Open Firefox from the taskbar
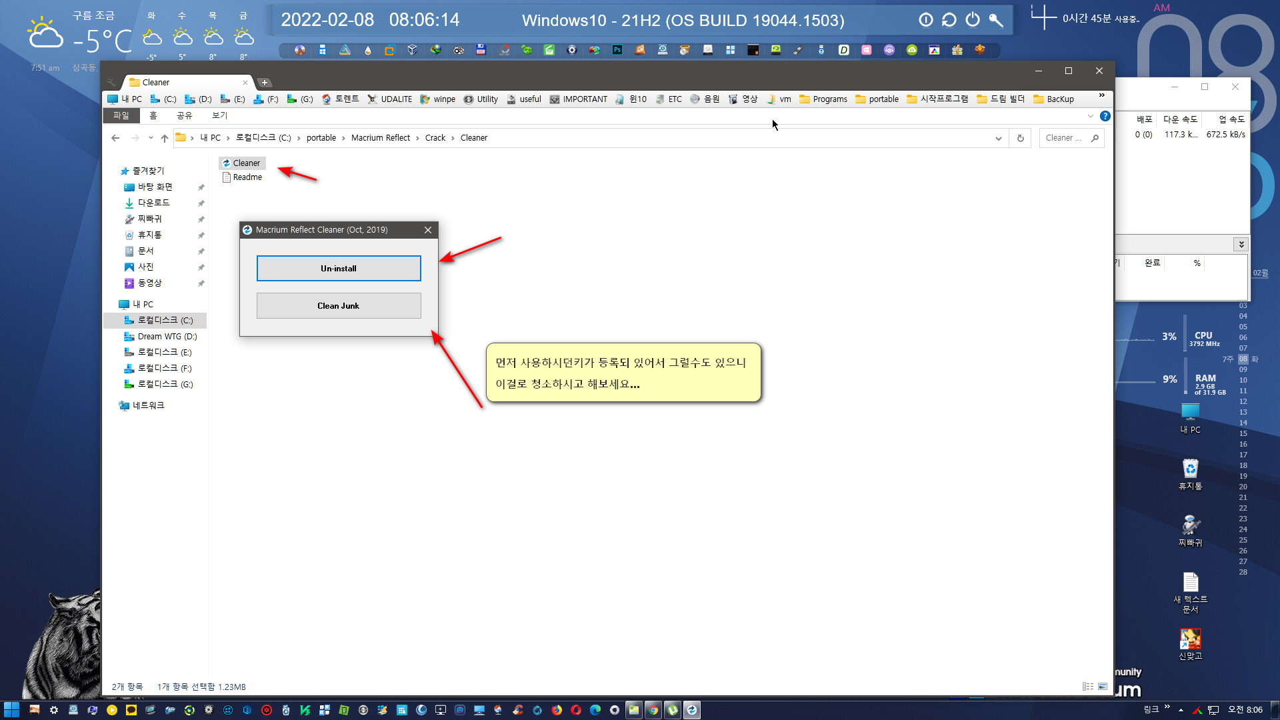 coord(557,711)
